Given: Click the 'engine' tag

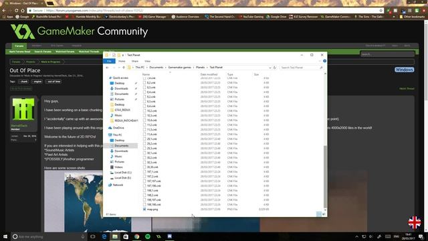Looking at the screenshot, I should (37, 82).
